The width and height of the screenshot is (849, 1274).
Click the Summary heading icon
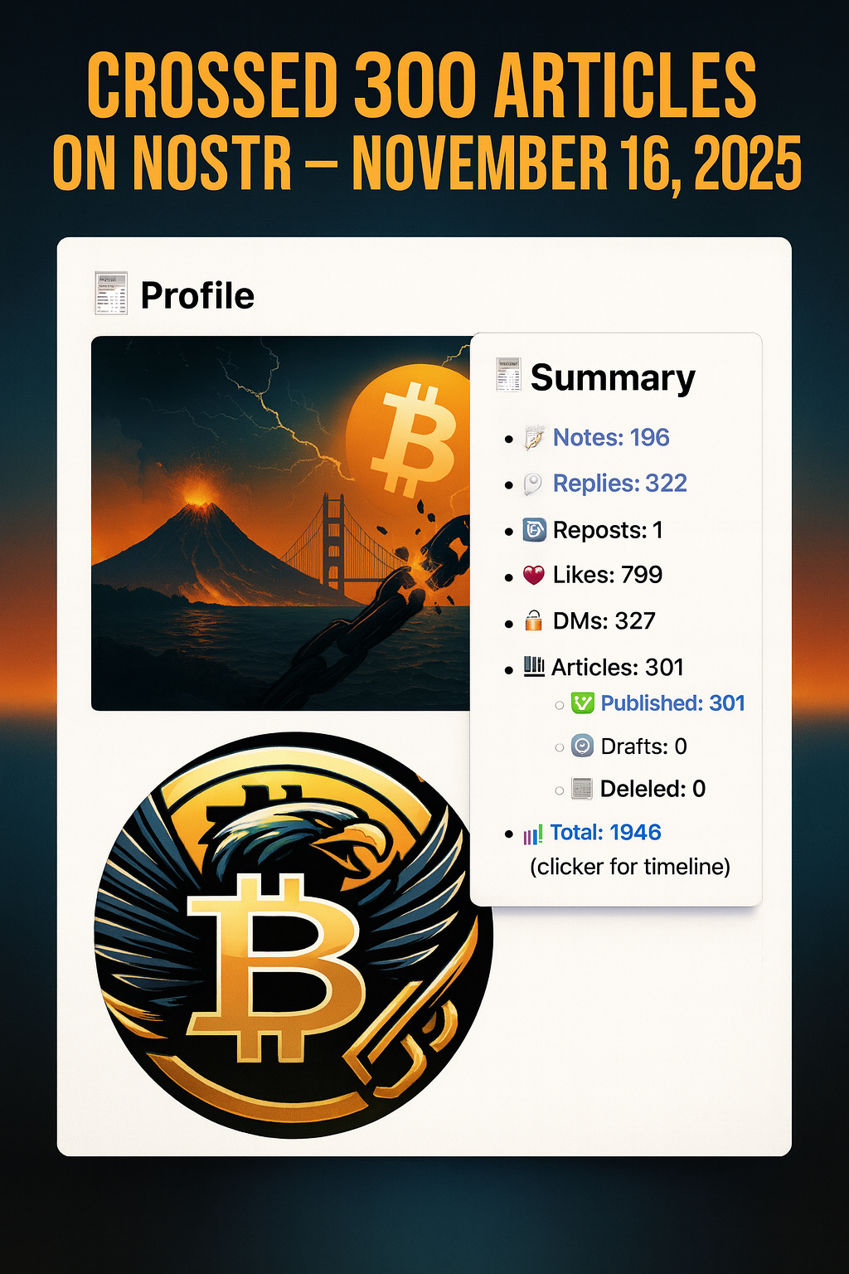pyautogui.click(x=508, y=374)
